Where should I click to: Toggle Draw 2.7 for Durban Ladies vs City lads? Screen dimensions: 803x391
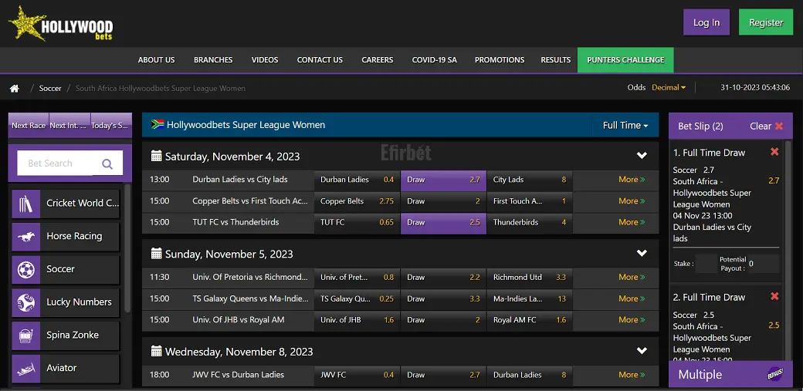[443, 180]
